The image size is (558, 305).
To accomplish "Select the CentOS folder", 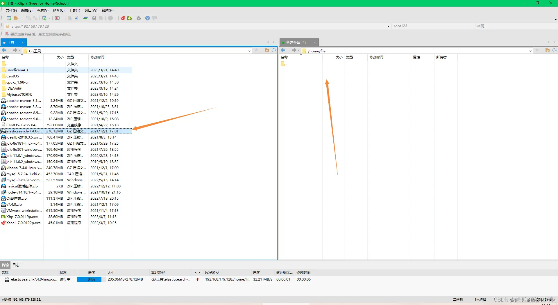I will pyautogui.click(x=66, y=76).
